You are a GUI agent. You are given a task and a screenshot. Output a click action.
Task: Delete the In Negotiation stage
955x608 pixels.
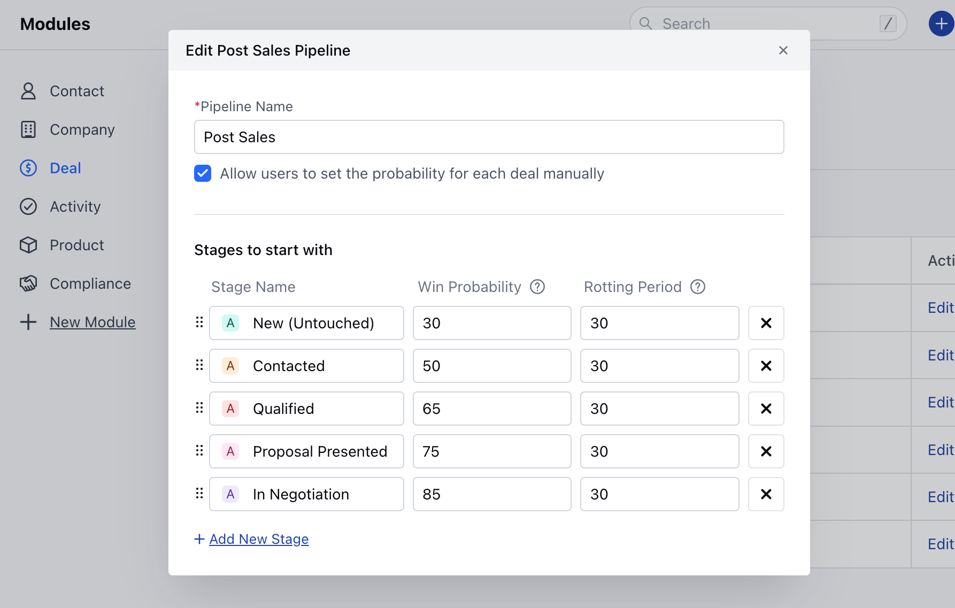click(766, 494)
